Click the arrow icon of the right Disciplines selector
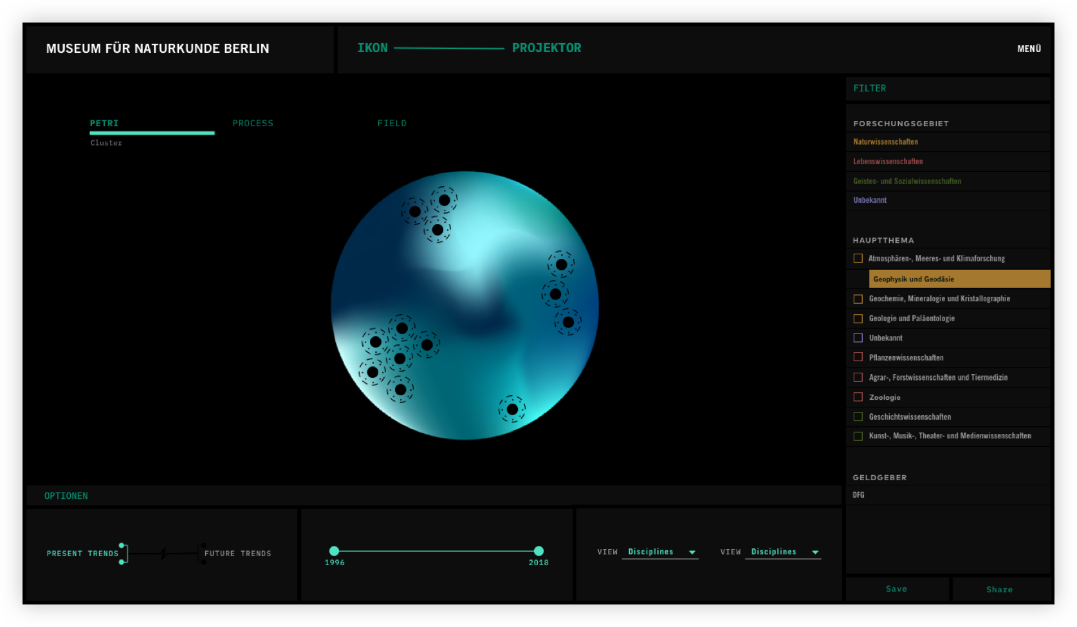Image resolution: width=1077 pixels, height=627 pixels. coord(815,552)
